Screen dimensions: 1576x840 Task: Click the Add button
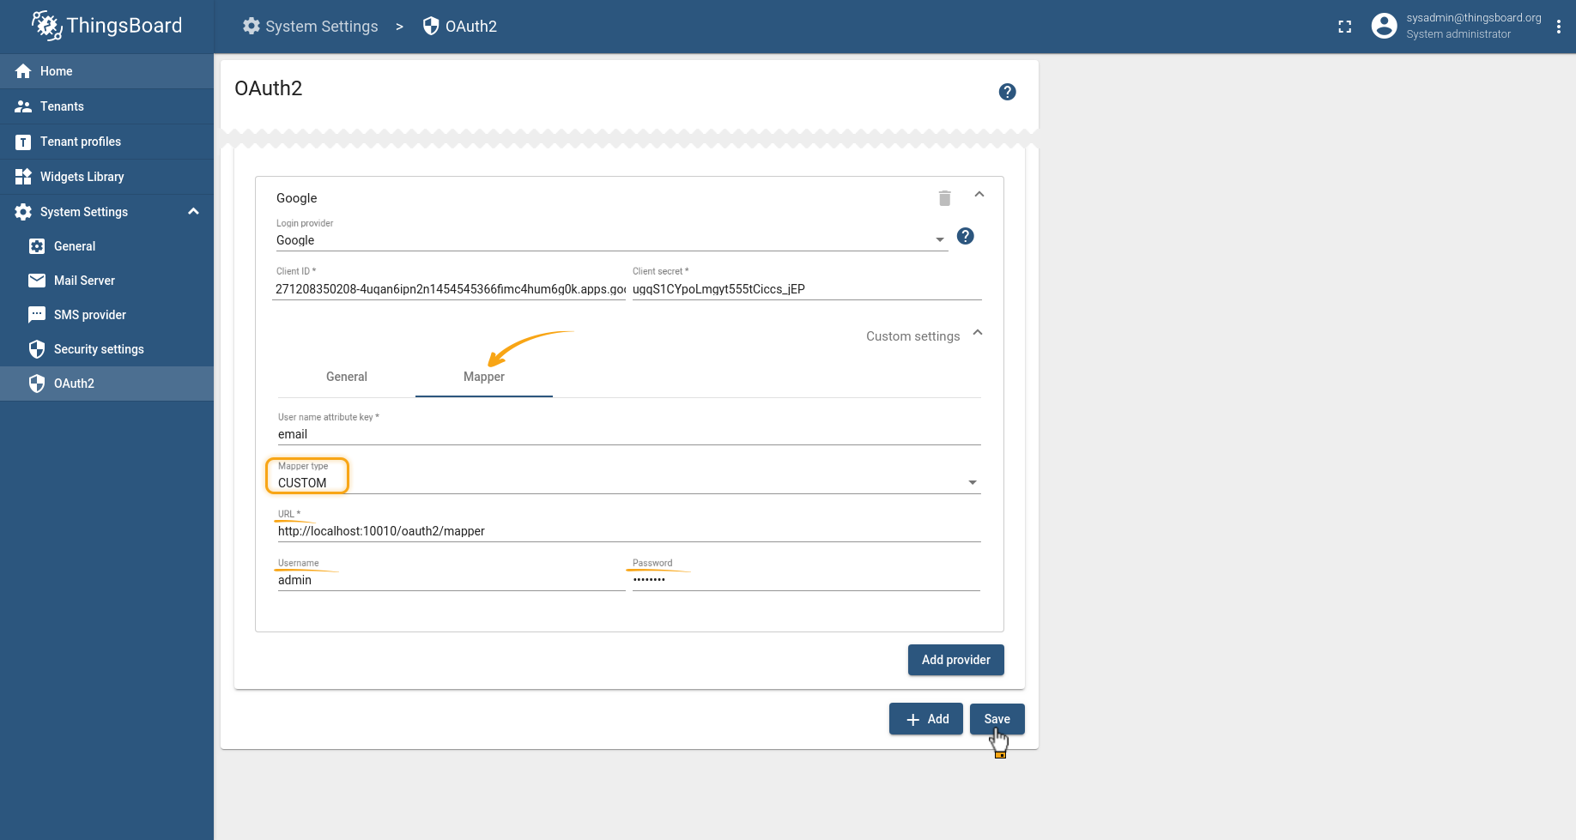point(926,719)
